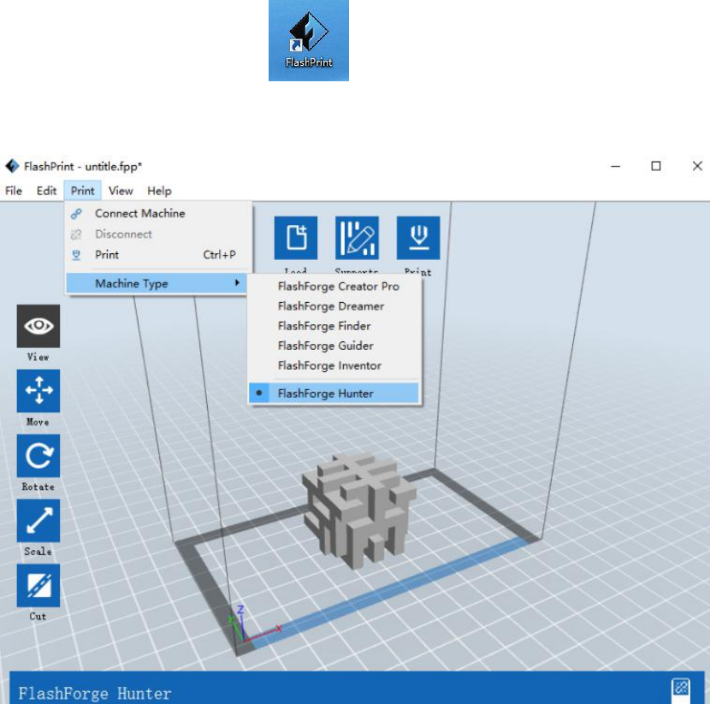Choose Connect Machine from Print menu
Viewport: 710px width, 704px height.
pos(157,213)
